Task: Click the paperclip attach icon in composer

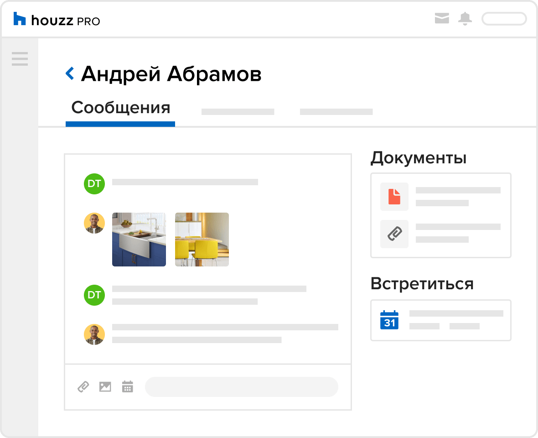Action: [x=83, y=387]
